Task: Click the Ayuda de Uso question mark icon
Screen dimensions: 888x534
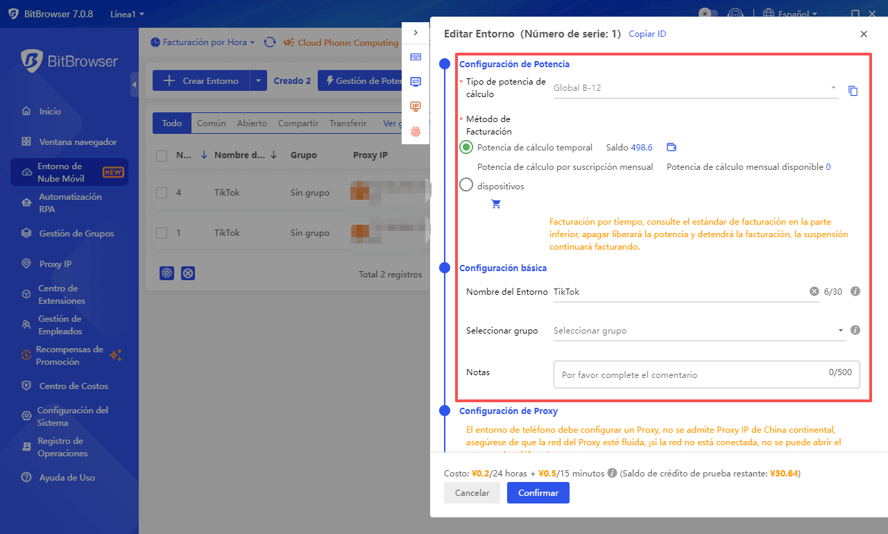Action: tap(26, 478)
